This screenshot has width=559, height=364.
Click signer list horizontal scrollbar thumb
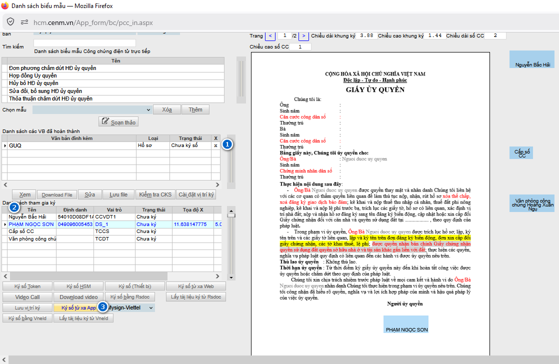[x=88, y=276]
